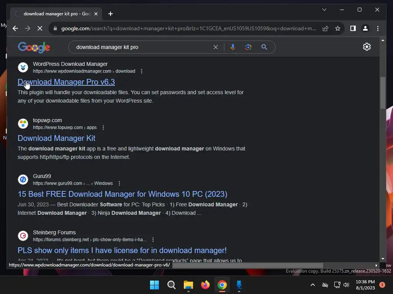Open more options for topuwp.com result
The image size is (393, 294).
(x=103, y=127)
